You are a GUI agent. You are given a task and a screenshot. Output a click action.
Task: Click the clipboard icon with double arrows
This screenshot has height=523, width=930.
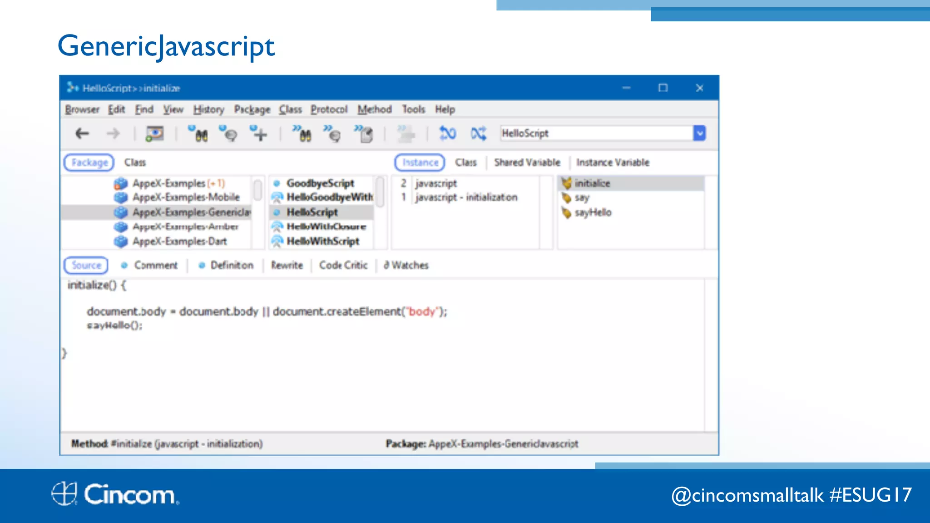click(364, 133)
